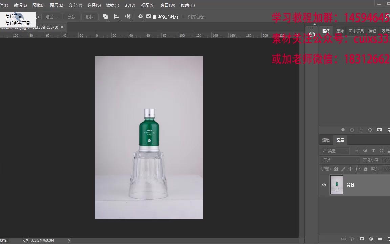Viewport: 390px width, 244px height.
Task: Select the text layer filter T icon
Action: [373, 150]
